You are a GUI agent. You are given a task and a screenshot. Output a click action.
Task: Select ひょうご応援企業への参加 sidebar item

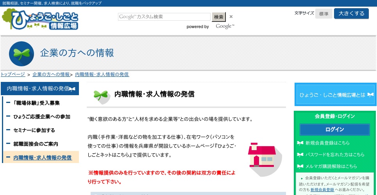[x=42, y=117]
